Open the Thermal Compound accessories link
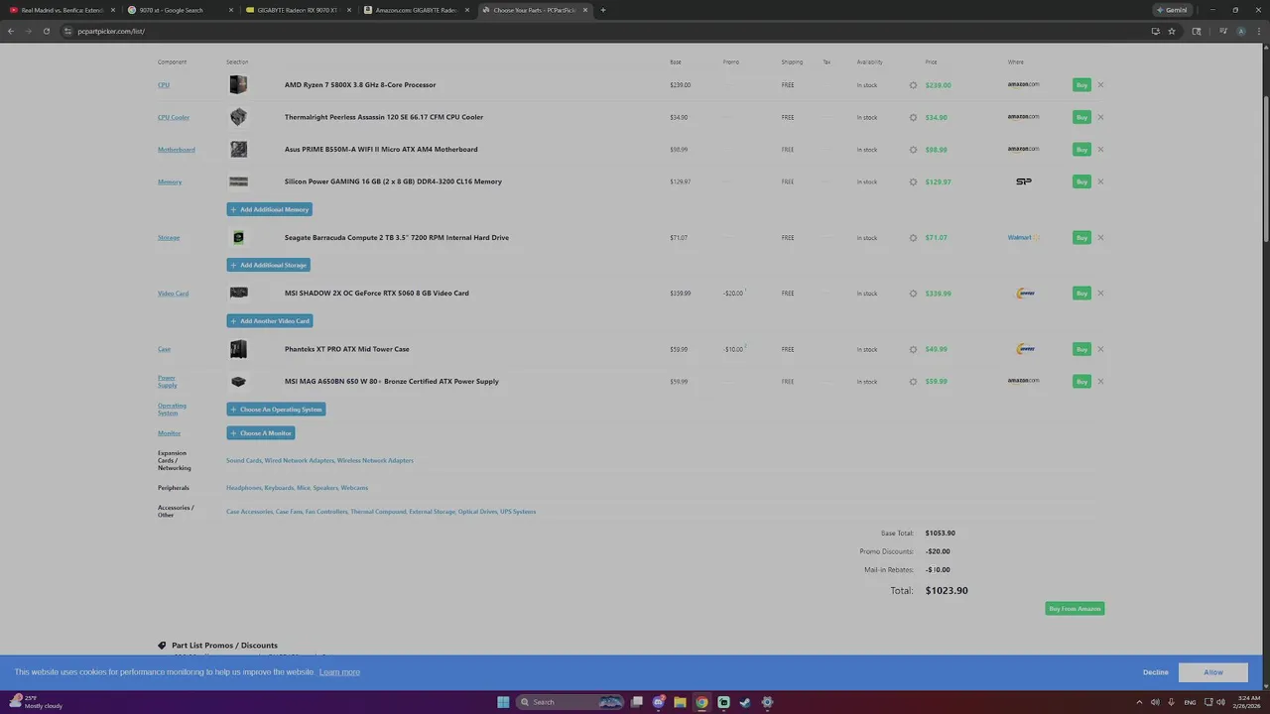Screen dimensions: 1270x714 tap(378, 512)
